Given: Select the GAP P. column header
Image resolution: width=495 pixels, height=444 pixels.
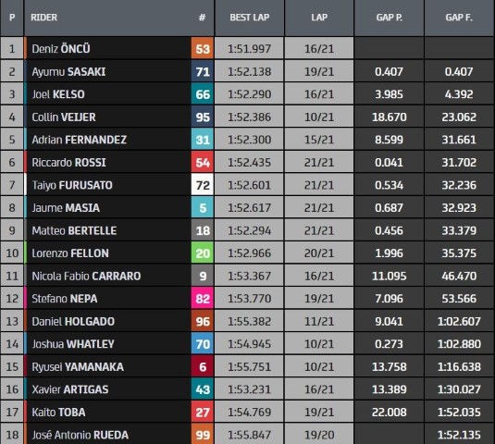Looking at the screenshot, I should pos(389,18).
